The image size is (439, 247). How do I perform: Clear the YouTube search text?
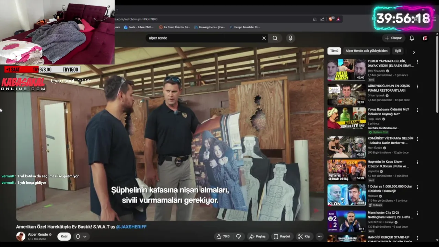(x=264, y=38)
